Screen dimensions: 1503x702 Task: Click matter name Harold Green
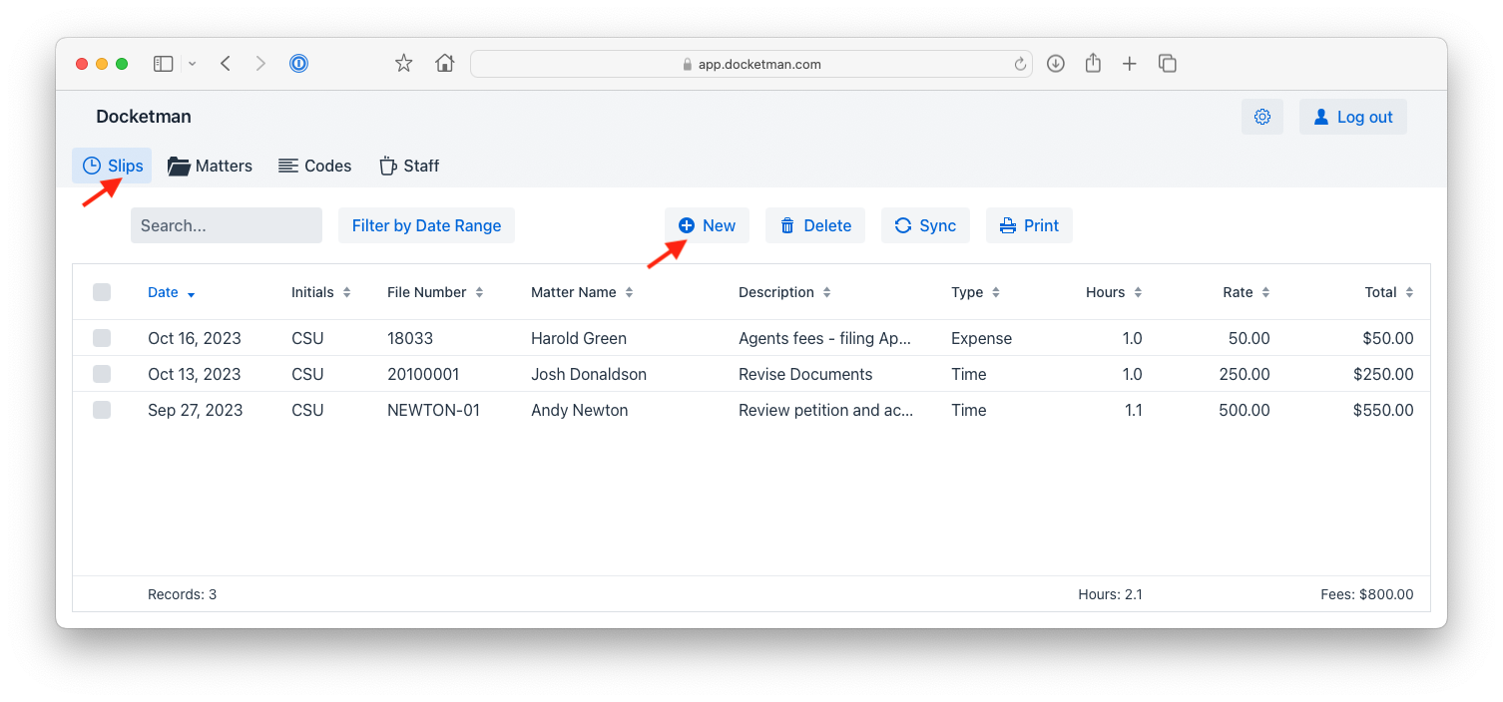579,338
